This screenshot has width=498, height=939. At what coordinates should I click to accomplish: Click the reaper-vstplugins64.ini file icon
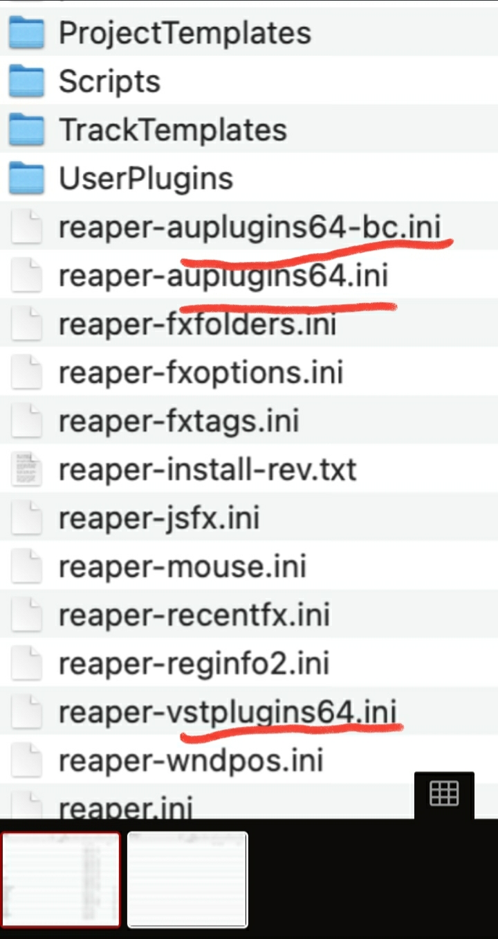[x=28, y=713]
